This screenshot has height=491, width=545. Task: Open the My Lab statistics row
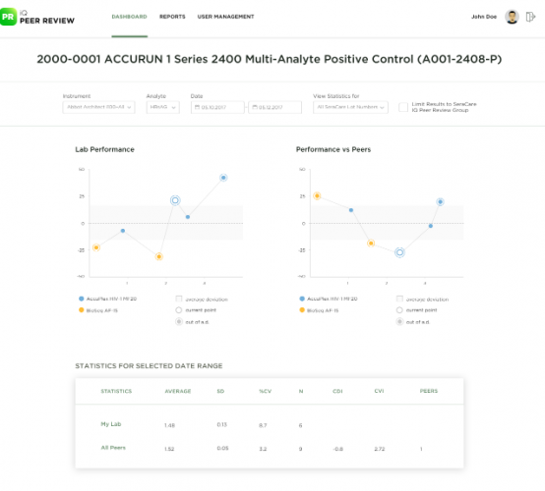click(x=270, y=424)
